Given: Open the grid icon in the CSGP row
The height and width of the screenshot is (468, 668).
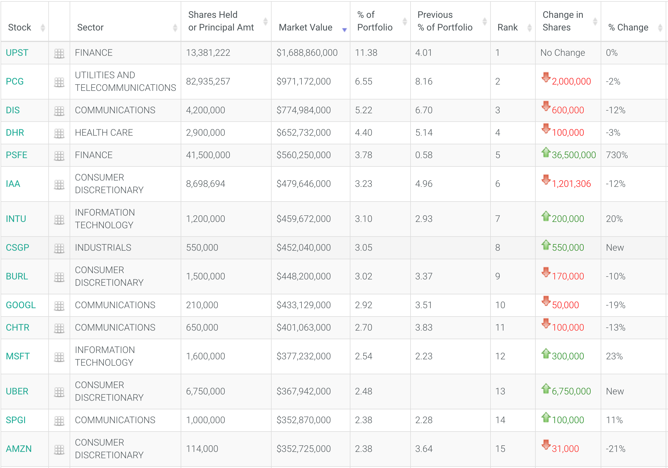Looking at the screenshot, I should [59, 248].
